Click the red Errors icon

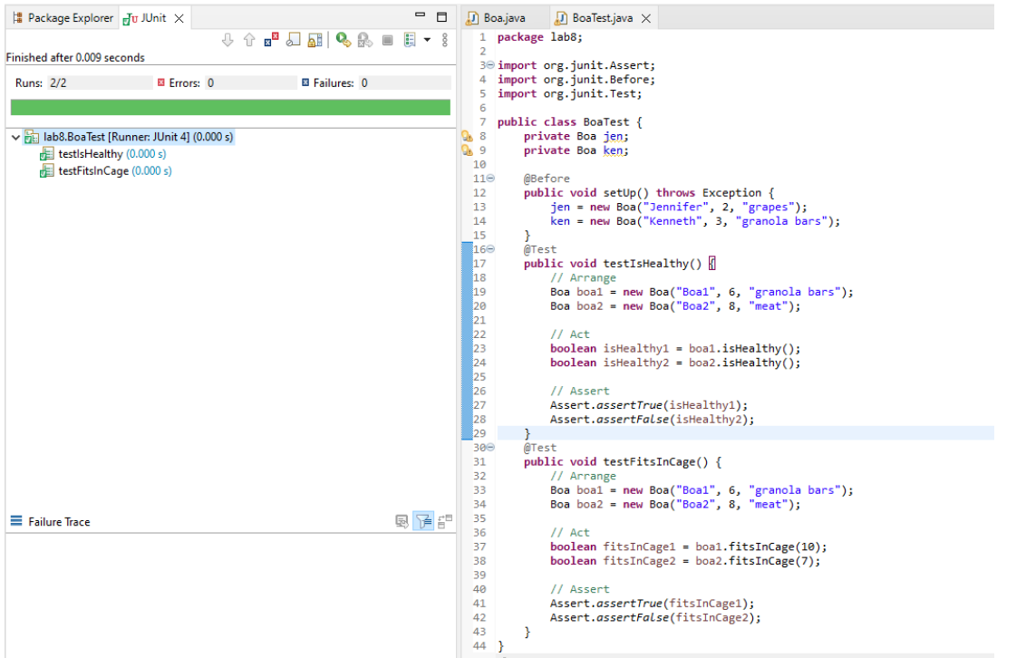161,83
